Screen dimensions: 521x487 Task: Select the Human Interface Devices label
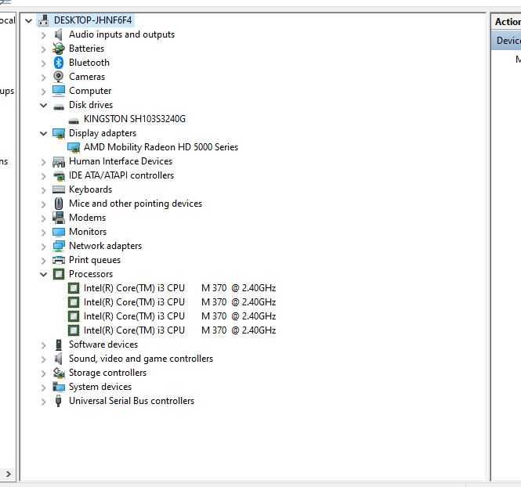click(x=121, y=161)
